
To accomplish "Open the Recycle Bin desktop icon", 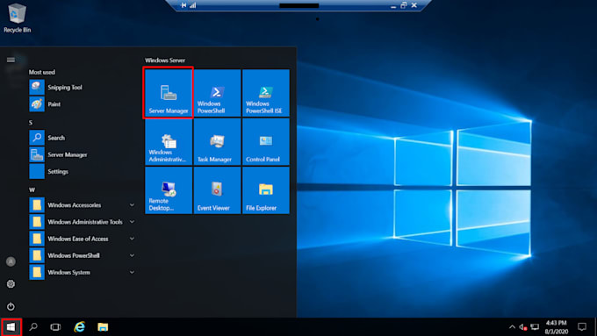I will pyautogui.click(x=17, y=18).
